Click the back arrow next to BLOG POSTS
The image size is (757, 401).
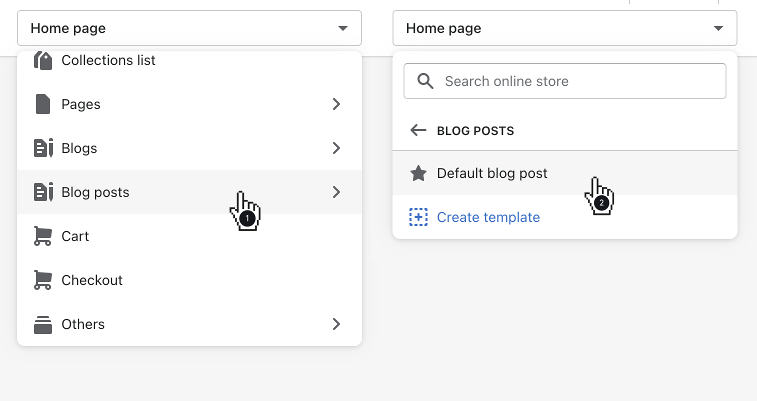pos(418,130)
